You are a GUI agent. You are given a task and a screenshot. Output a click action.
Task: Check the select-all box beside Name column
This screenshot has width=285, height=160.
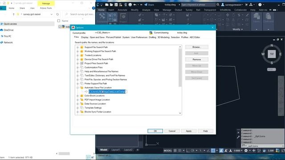[59, 21]
